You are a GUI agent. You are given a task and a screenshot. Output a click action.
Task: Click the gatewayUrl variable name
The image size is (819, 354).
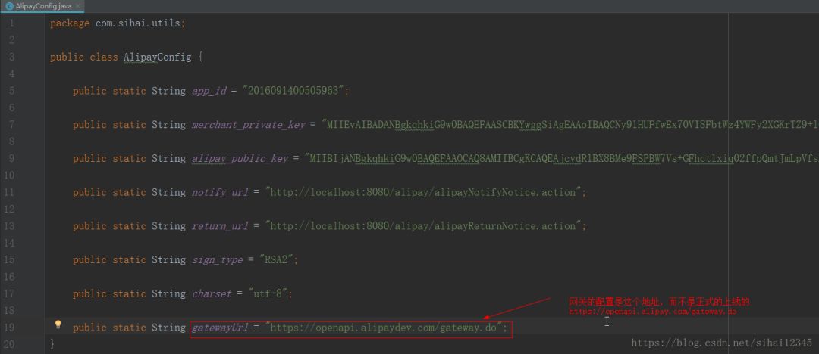coord(220,328)
